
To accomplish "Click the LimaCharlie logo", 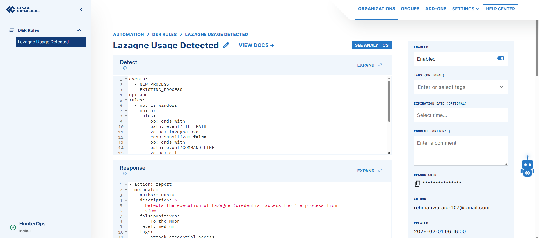I will [23, 10].
